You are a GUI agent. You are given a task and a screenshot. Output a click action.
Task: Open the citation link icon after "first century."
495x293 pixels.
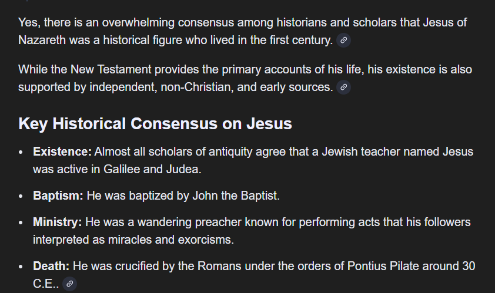pyautogui.click(x=344, y=41)
